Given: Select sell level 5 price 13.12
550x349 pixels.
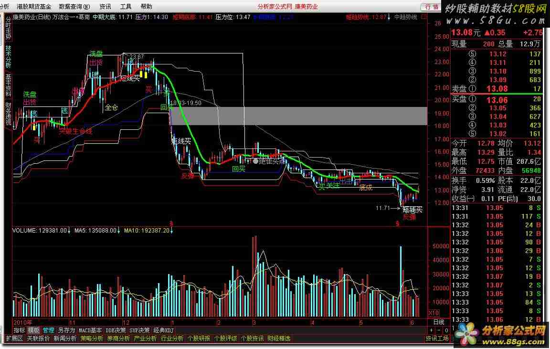Looking at the screenshot, I should coord(498,54).
